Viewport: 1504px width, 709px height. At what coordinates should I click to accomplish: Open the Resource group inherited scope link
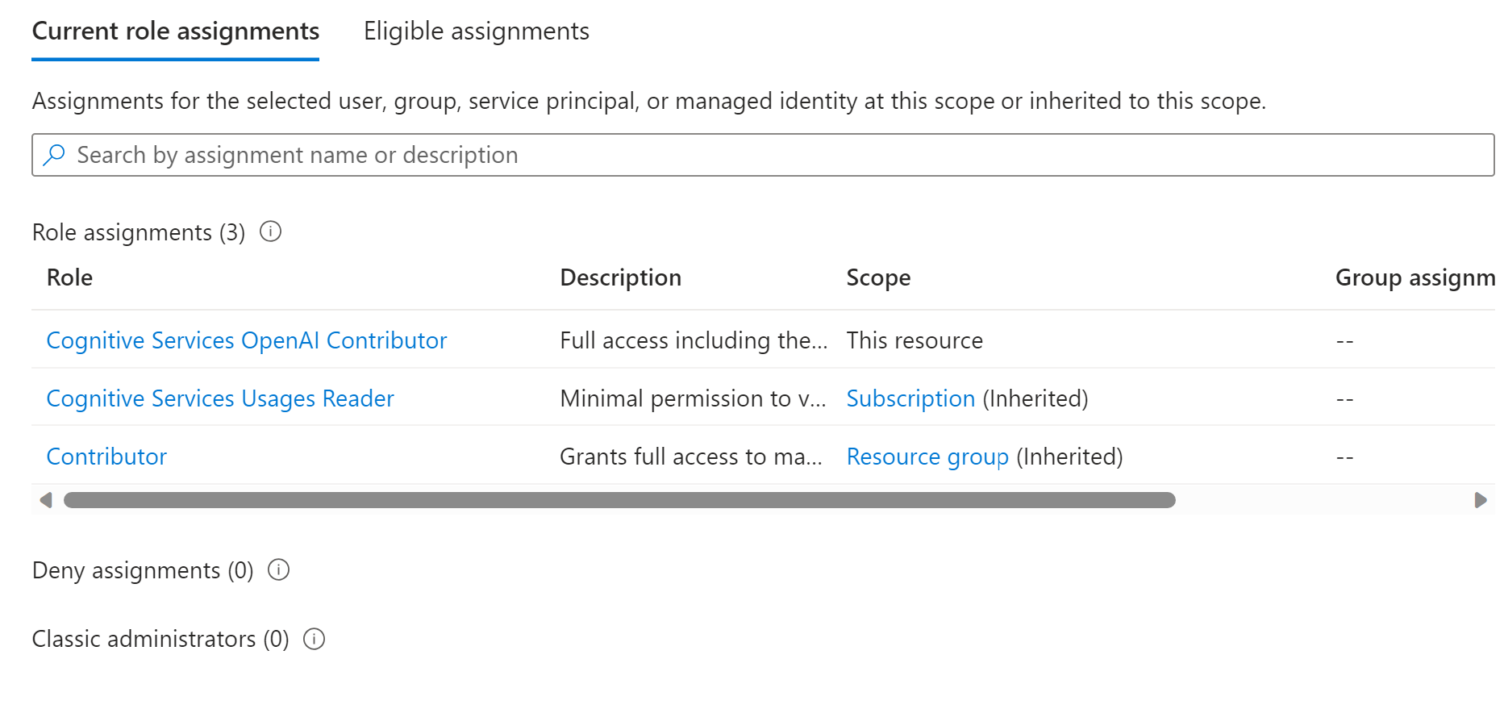pyautogui.click(x=927, y=456)
